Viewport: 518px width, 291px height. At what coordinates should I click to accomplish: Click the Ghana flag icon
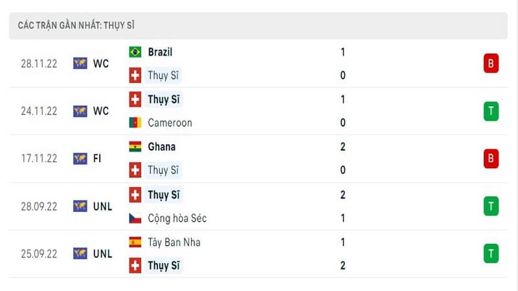coord(135,147)
